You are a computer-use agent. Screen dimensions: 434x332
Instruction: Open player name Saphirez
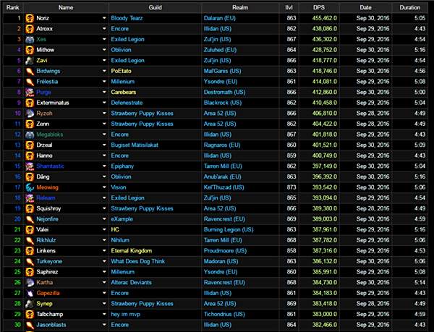point(47,272)
